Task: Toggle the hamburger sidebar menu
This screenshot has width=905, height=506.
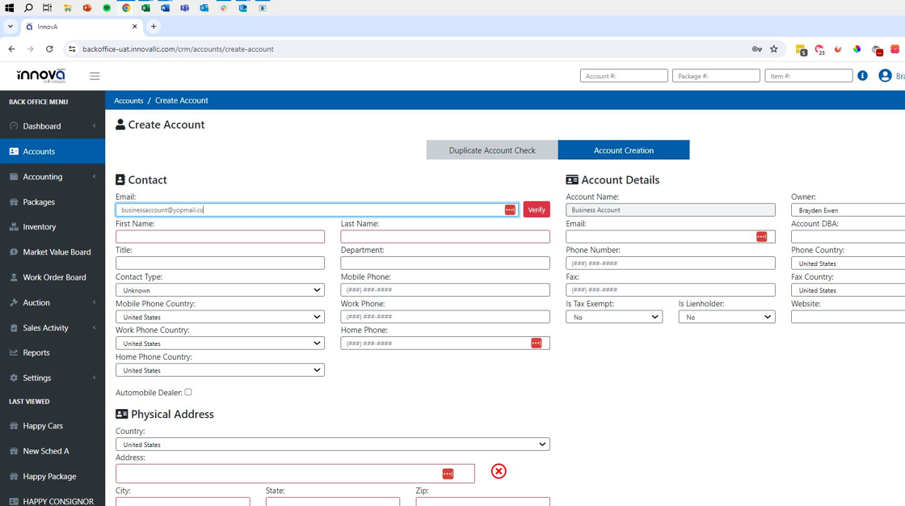Action: 95,76
